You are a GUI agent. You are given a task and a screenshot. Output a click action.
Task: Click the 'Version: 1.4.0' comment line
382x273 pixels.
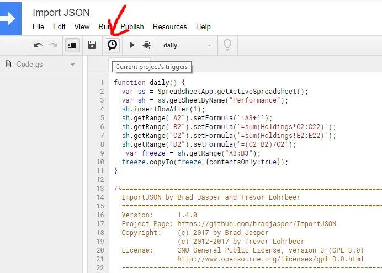tap(160, 215)
